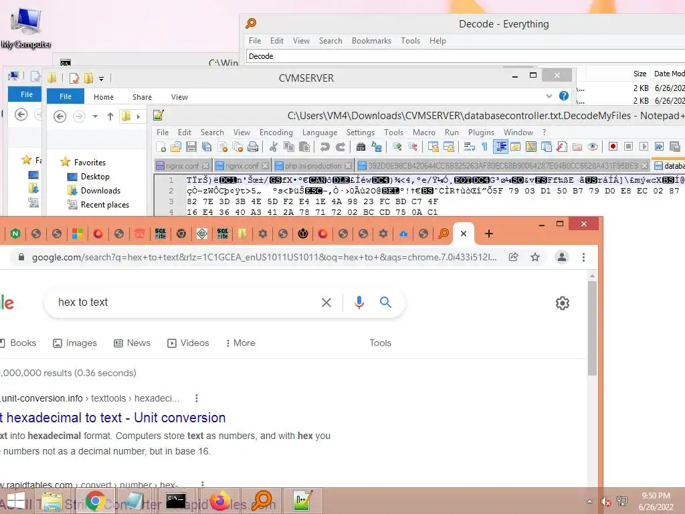Click the scroll-up arrow of Chrome scrollbar
This screenshot has width=685, height=514.
(x=593, y=276)
